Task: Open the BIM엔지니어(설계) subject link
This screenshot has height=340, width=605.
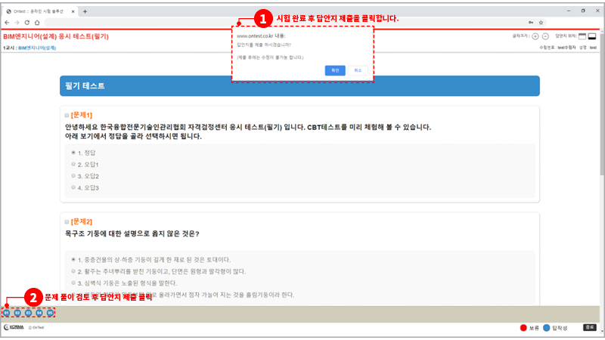Action: coord(37,48)
